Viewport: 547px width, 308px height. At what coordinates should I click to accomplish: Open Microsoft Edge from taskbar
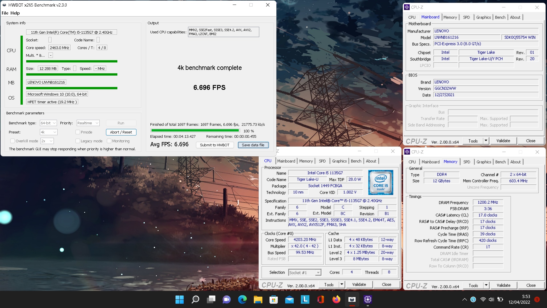tap(242, 299)
